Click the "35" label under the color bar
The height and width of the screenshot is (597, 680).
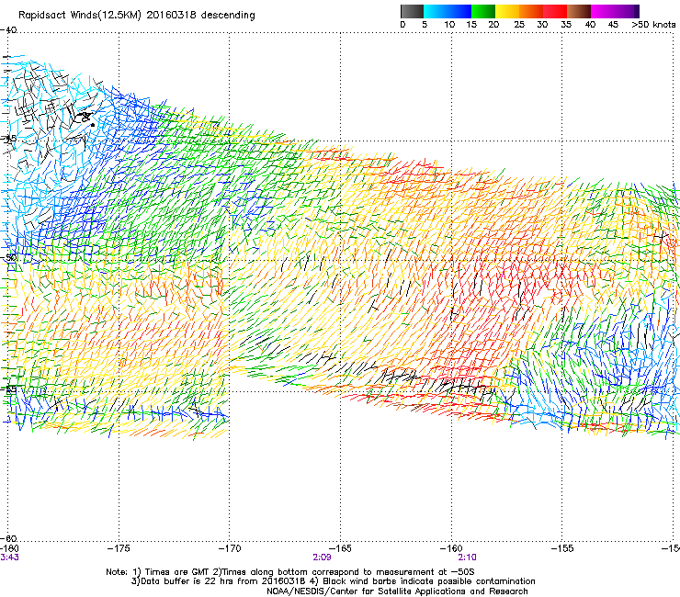pos(566,25)
